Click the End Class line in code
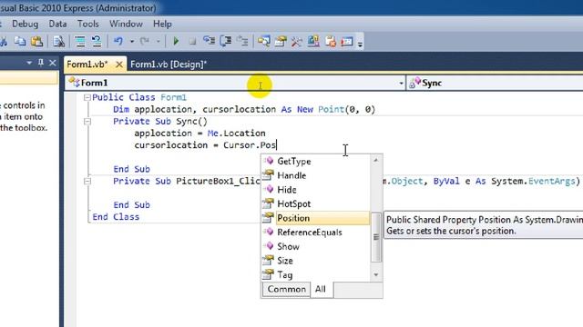583x327 pixels. click(116, 217)
